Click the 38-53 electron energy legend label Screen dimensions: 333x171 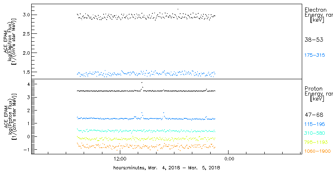click(x=314, y=40)
